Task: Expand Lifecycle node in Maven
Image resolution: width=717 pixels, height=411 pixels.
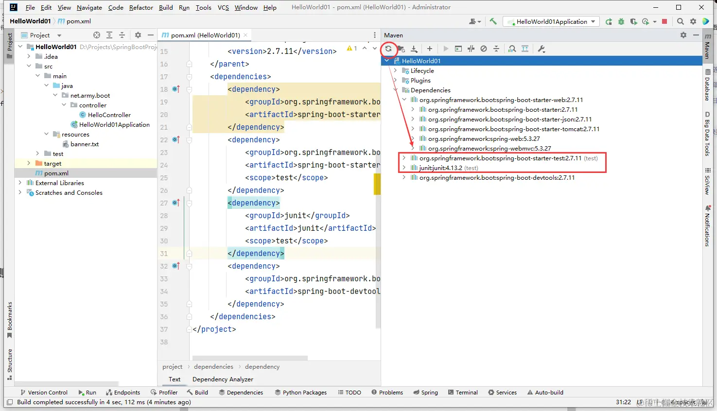Action: point(395,70)
